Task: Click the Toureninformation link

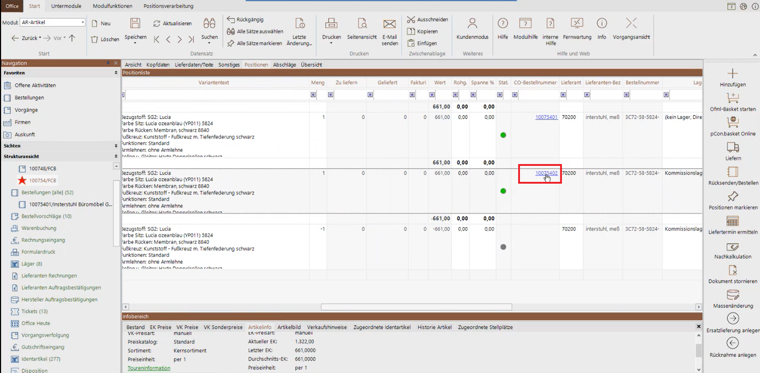Action: click(x=149, y=368)
